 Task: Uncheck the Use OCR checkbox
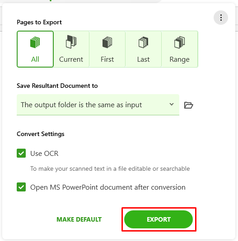point(21,153)
